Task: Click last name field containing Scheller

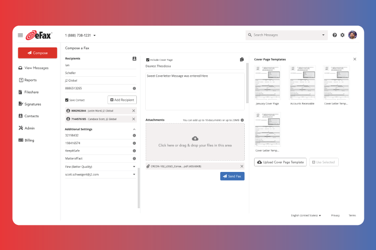Action: [101, 73]
